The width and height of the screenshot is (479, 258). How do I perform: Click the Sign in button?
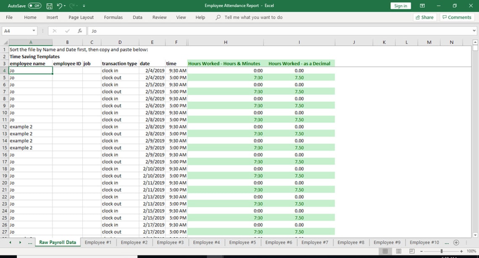click(x=400, y=6)
